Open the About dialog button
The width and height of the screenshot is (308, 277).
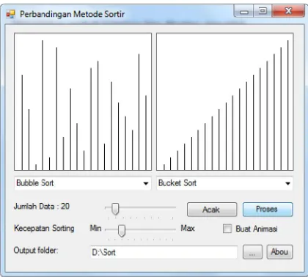(x=279, y=252)
